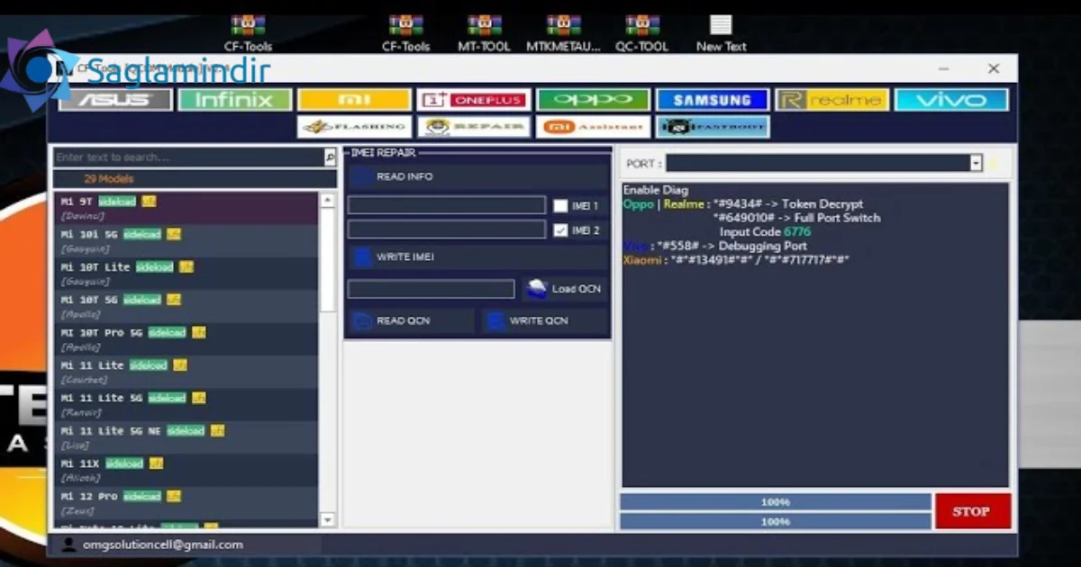Click the model search text field
This screenshot has width=1081, height=567.
click(x=188, y=157)
